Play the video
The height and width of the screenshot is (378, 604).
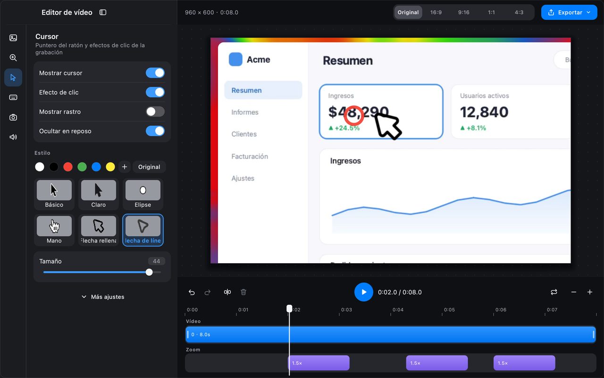tap(364, 292)
